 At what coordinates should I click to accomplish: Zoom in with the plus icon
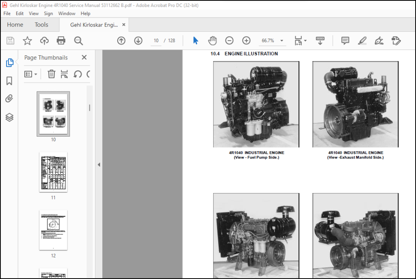[x=246, y=41]
